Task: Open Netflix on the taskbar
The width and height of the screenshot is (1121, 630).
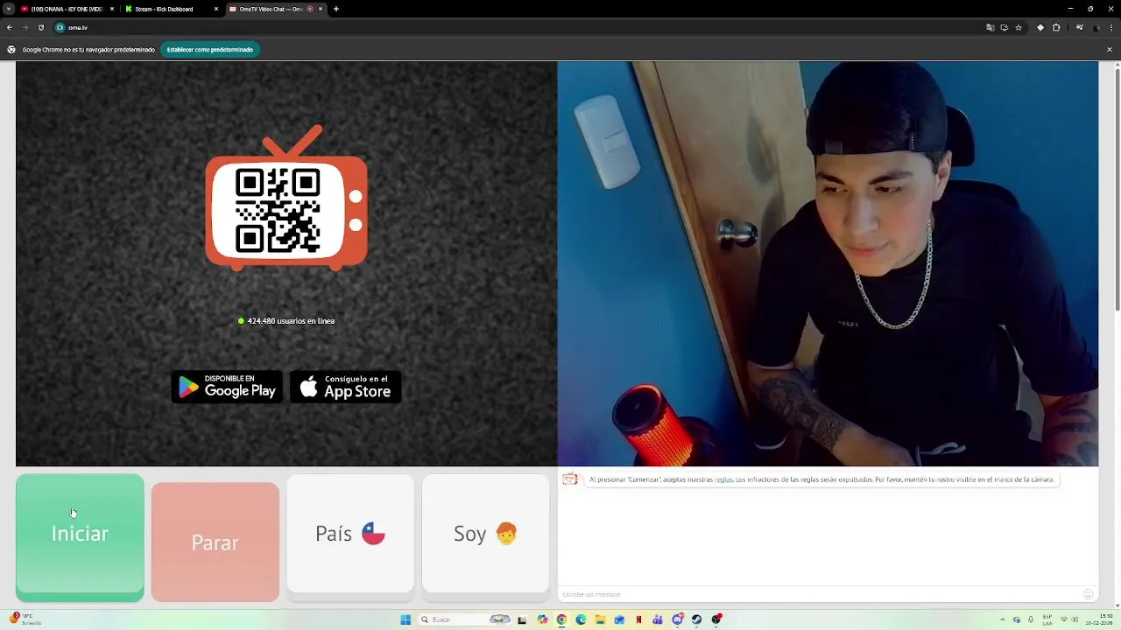Action: click(638, 619)
